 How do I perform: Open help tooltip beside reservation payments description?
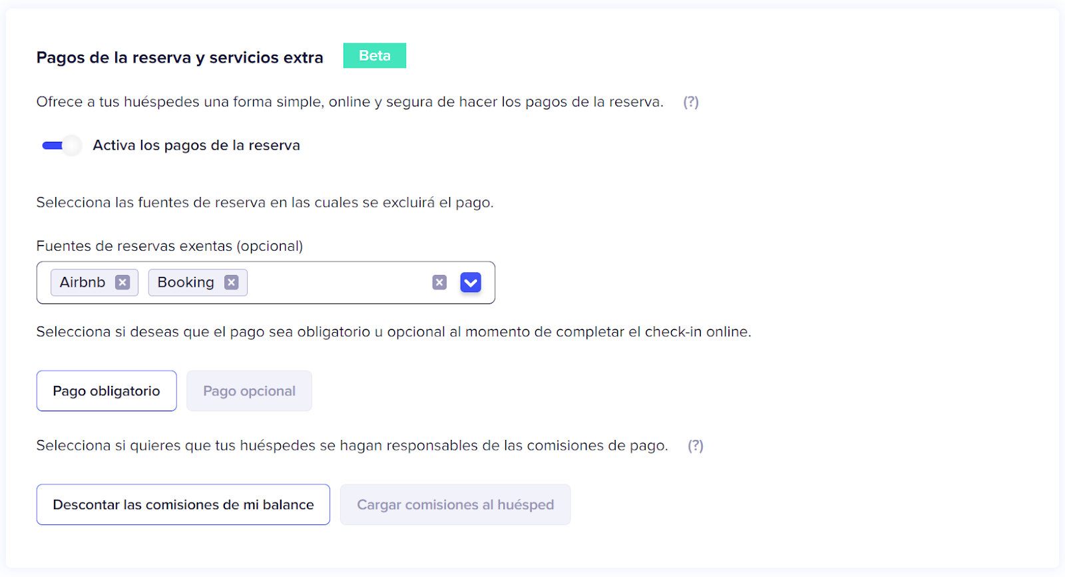tap(691, 102)
